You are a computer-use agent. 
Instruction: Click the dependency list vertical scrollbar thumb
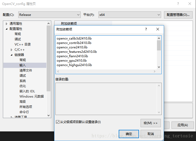pos(159,46)
